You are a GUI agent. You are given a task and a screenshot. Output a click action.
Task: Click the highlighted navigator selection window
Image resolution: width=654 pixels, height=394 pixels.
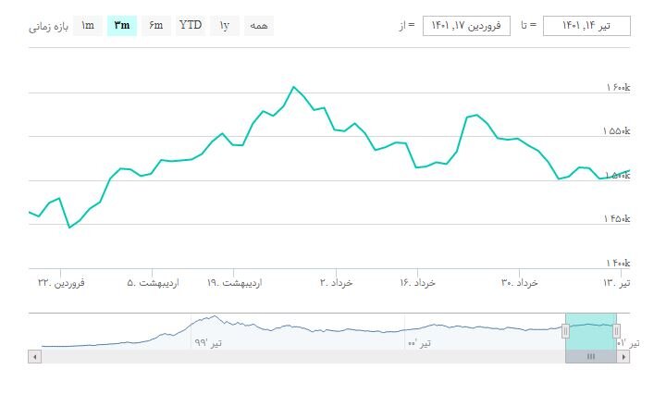click(x=591, y=330)
